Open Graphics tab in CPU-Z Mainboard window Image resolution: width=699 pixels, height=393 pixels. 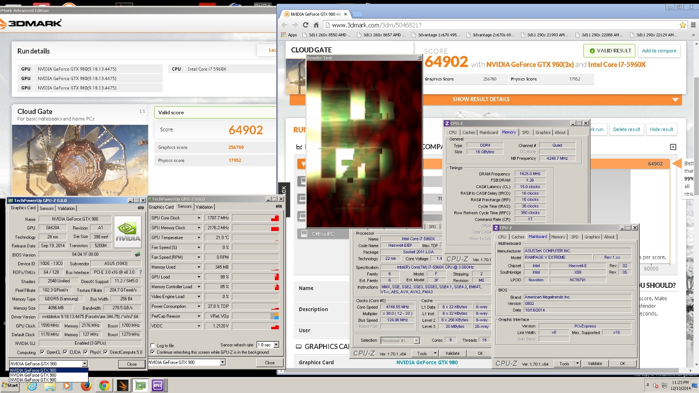[x=592, y=237]
